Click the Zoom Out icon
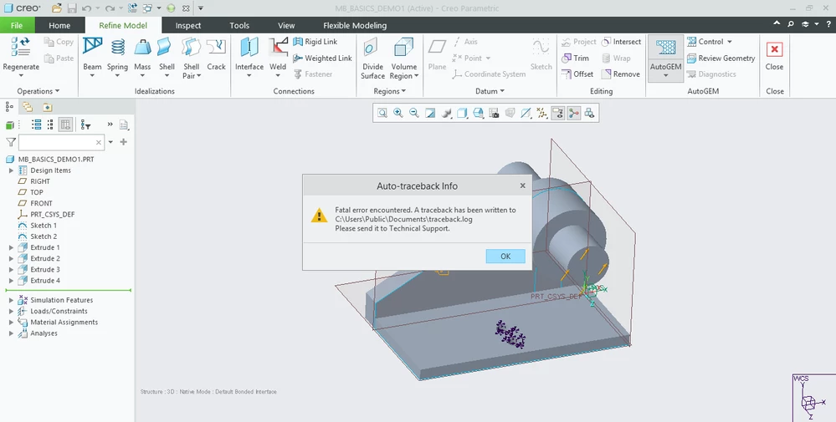836x422 pixels. (x=414, y=113)
